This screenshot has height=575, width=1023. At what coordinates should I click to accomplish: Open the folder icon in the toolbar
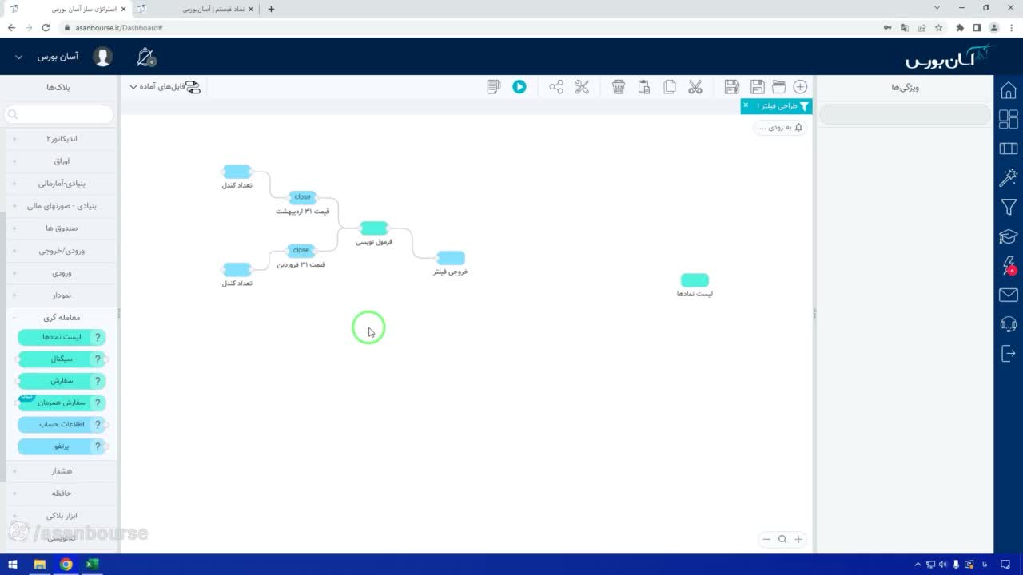coord(778,87)
